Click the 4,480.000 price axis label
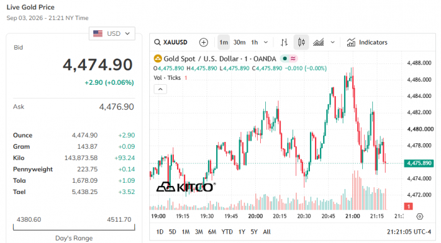 [420, 129]
